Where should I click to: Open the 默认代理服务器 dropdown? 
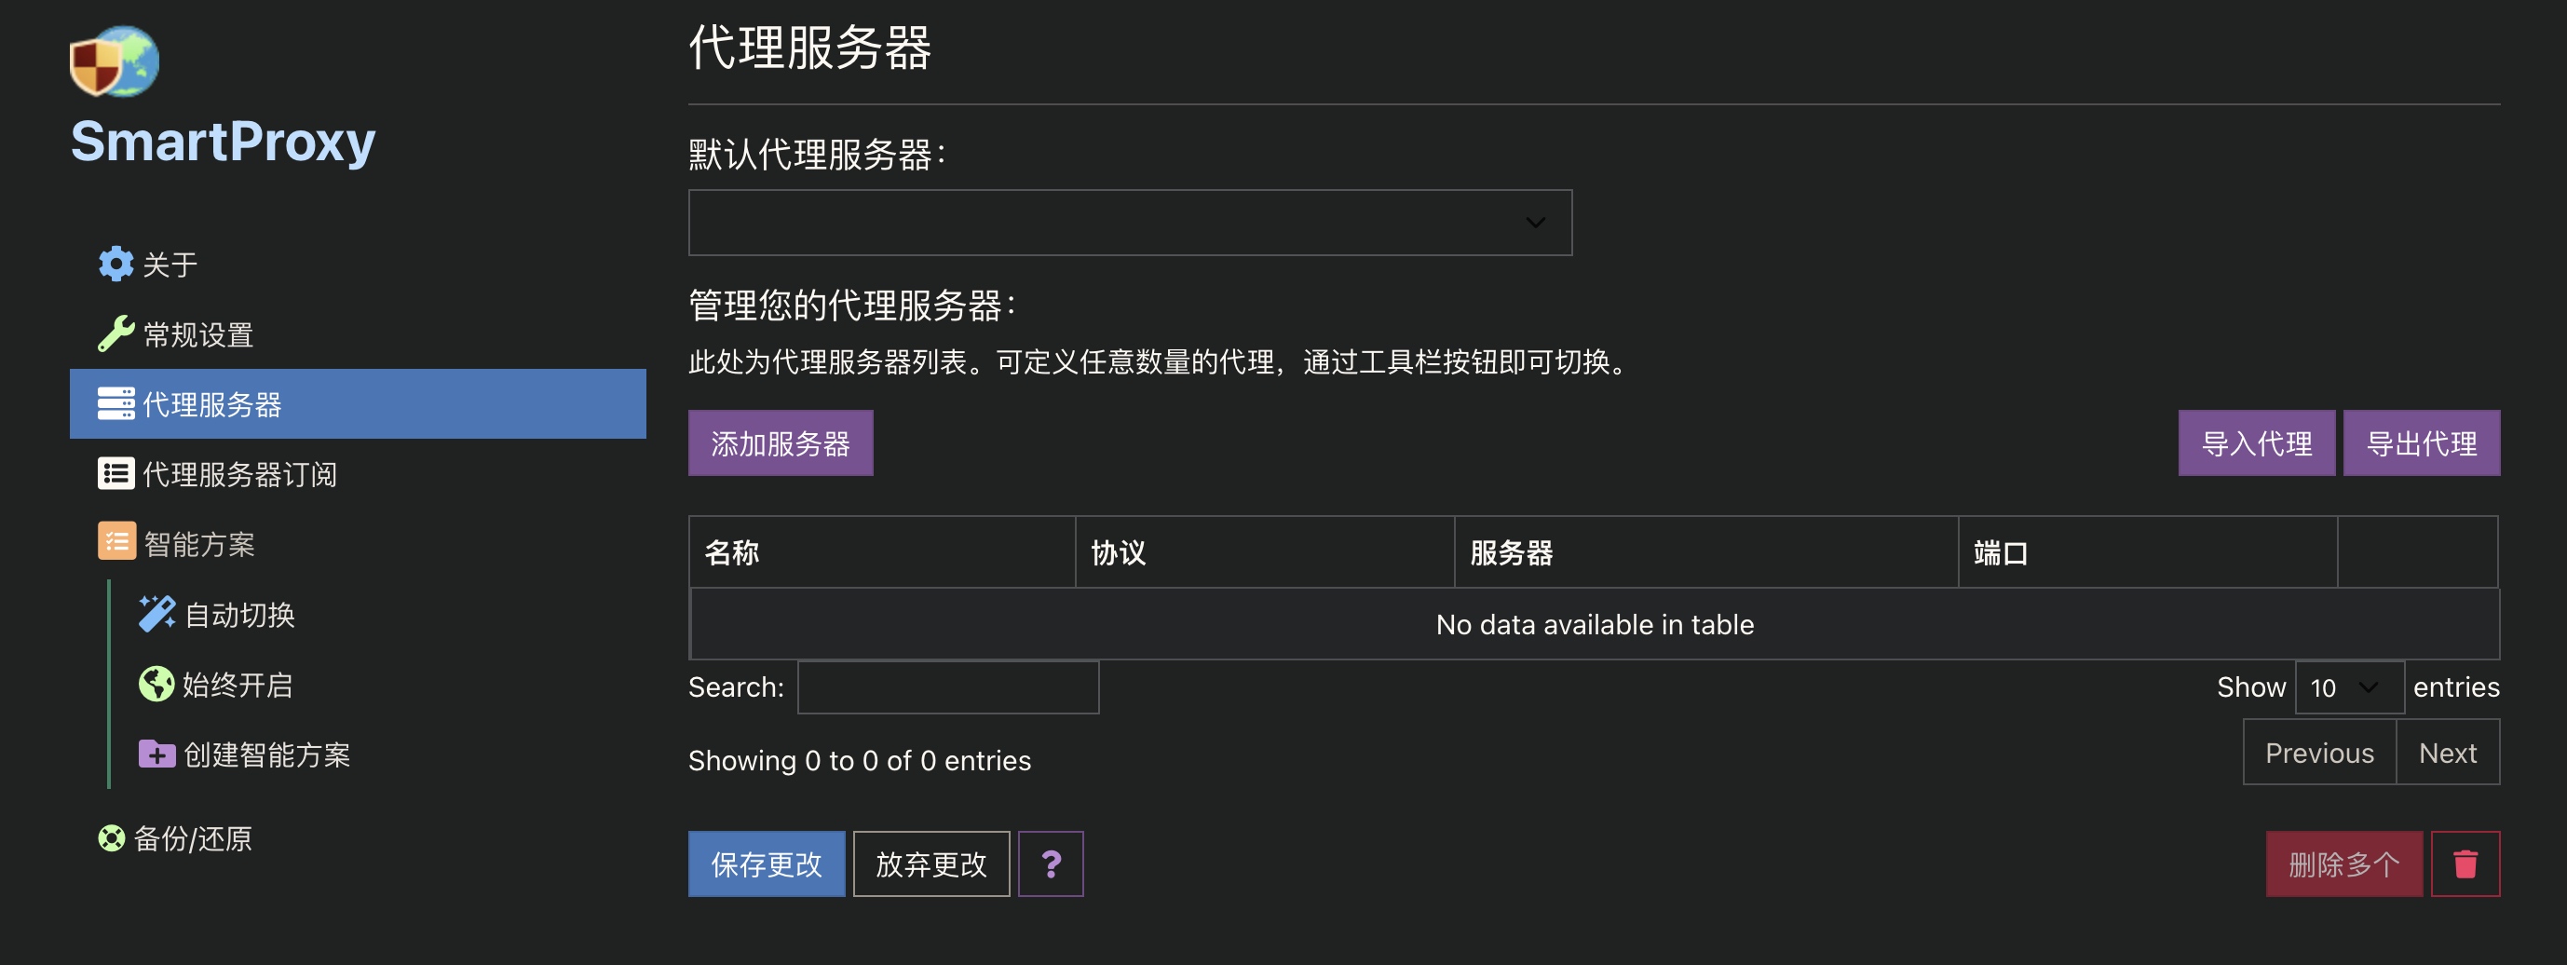1129,222
